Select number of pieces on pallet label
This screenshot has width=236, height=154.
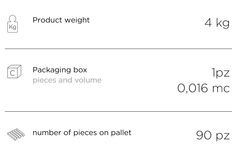coord(82,133)
